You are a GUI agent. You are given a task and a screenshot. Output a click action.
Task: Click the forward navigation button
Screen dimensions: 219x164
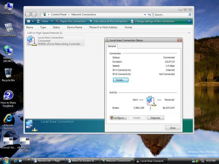pos(34,14)
